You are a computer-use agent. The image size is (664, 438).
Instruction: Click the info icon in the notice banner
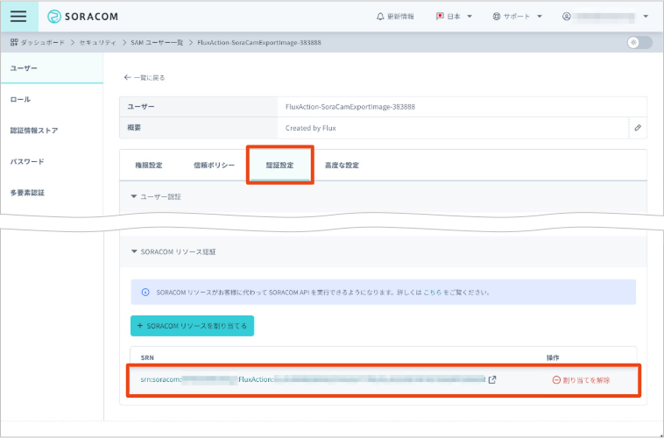[145, 293]
